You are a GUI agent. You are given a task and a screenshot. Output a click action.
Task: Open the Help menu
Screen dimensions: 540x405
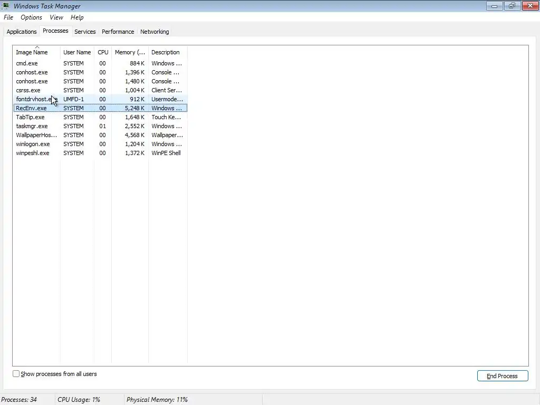77,17
